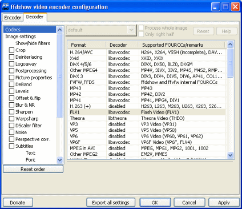This screenshot has height=209, width=242.
Task: Select the Font sub-item under Subtitles
Action: pyautogui.click(x=30, y=160)
